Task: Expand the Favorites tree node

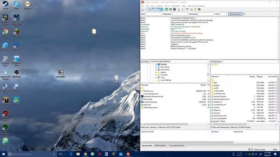Action: [156, 75]
